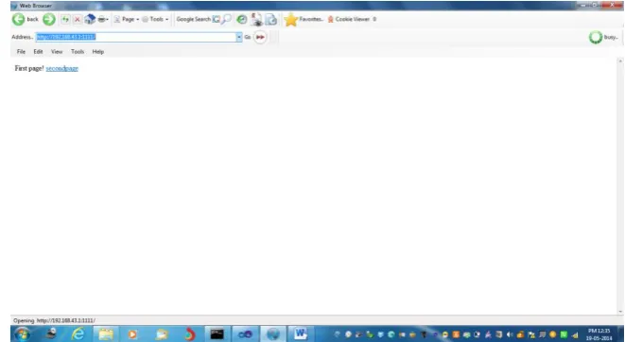Click the printer icon in the toolbar
The height and width of the screenshot is (342, 625).
coord(102,19)
